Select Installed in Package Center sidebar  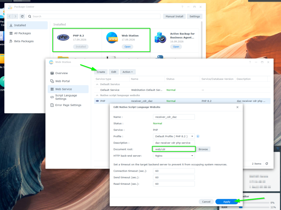(x=27, y=25)
